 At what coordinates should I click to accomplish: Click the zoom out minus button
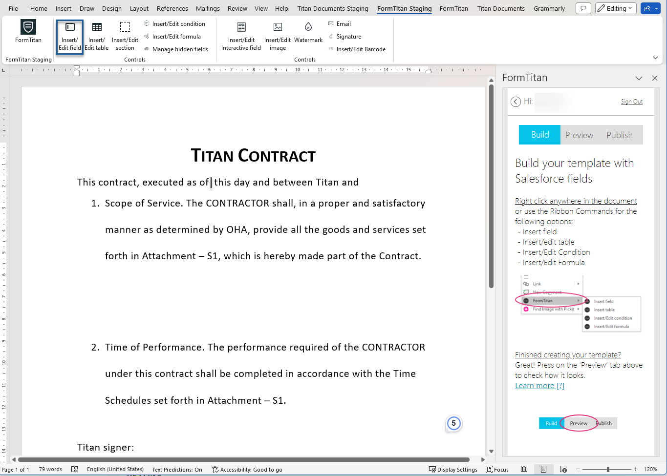click(x=578, y=470)
